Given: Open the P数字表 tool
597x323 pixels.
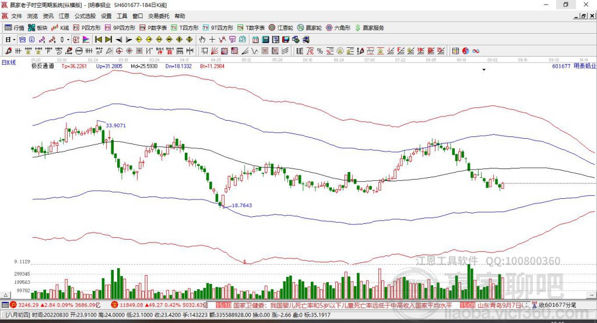Looking at the screenshot, I should [x=153, y=28].
